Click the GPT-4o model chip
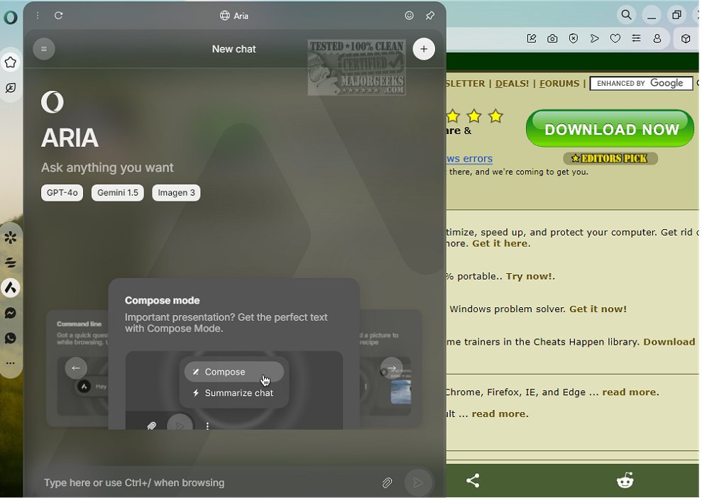 (x=62, y=193)
